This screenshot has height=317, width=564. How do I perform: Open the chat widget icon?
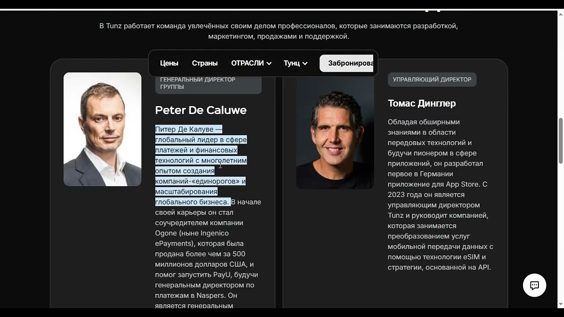(x=534, y=285)
